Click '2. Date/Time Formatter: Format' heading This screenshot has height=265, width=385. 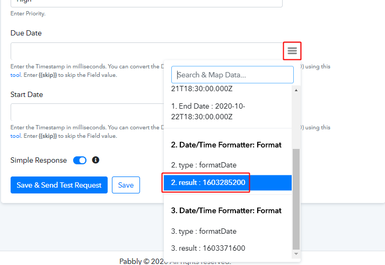pyautogui.click(x=226, y=145)
